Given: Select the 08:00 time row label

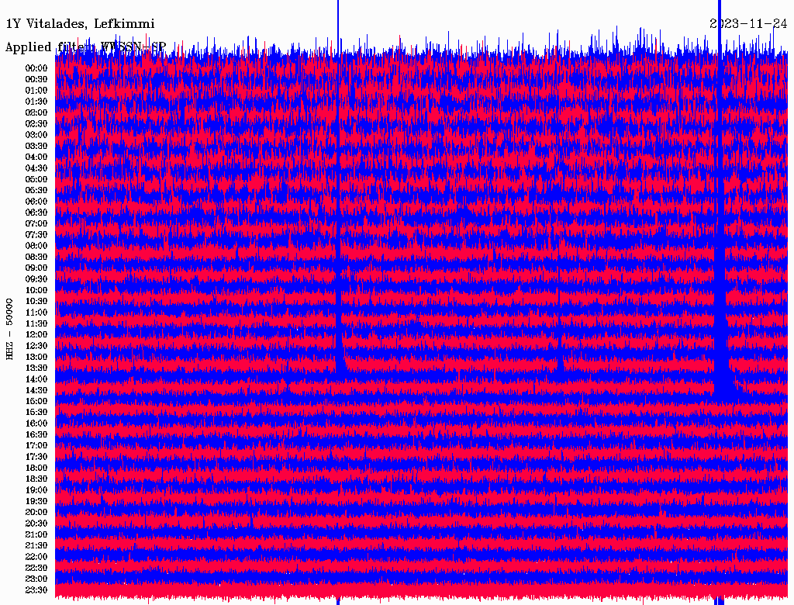Looking at the screenshot, I should click(x=36, y=246).
